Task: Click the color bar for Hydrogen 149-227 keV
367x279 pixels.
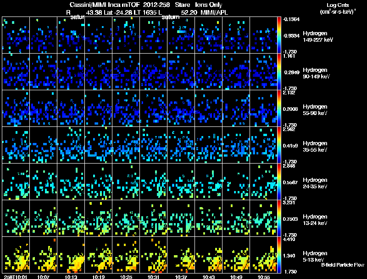Action: coord(279,35)
